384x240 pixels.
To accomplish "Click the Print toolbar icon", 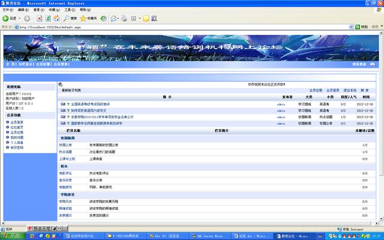I will [124, 19].
